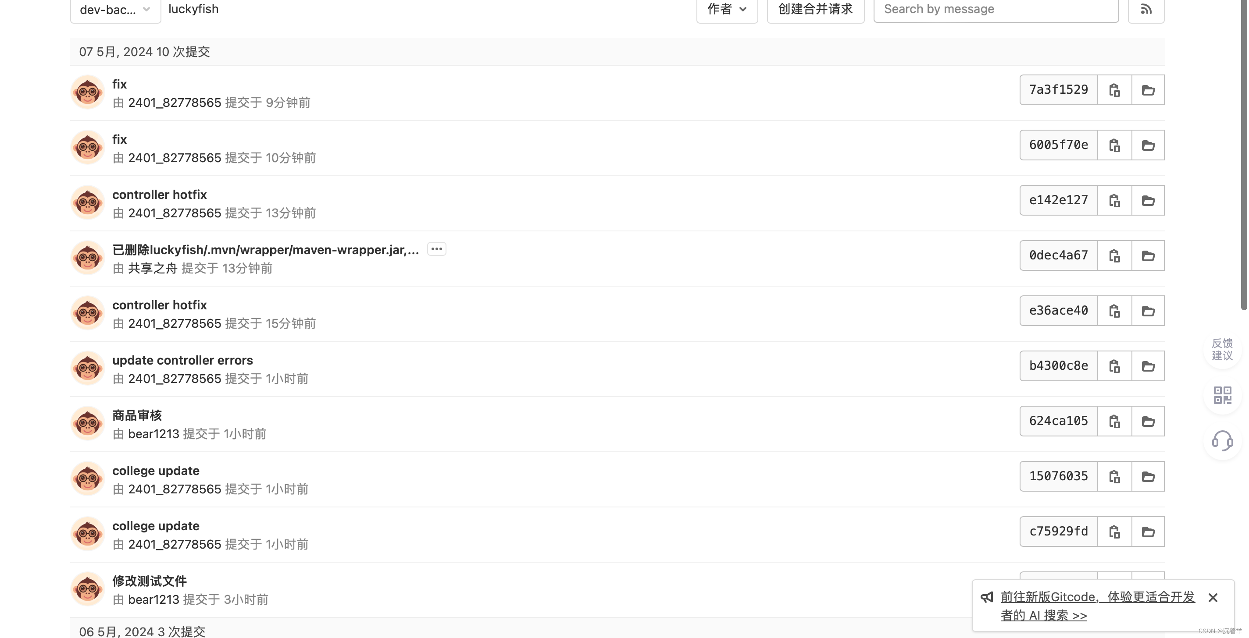Browse files at commit c75929fd
The image size is (1249, 638).
click(1148, 532)
